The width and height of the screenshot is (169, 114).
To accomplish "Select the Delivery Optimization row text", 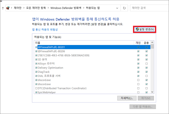I will pos(50,68).
